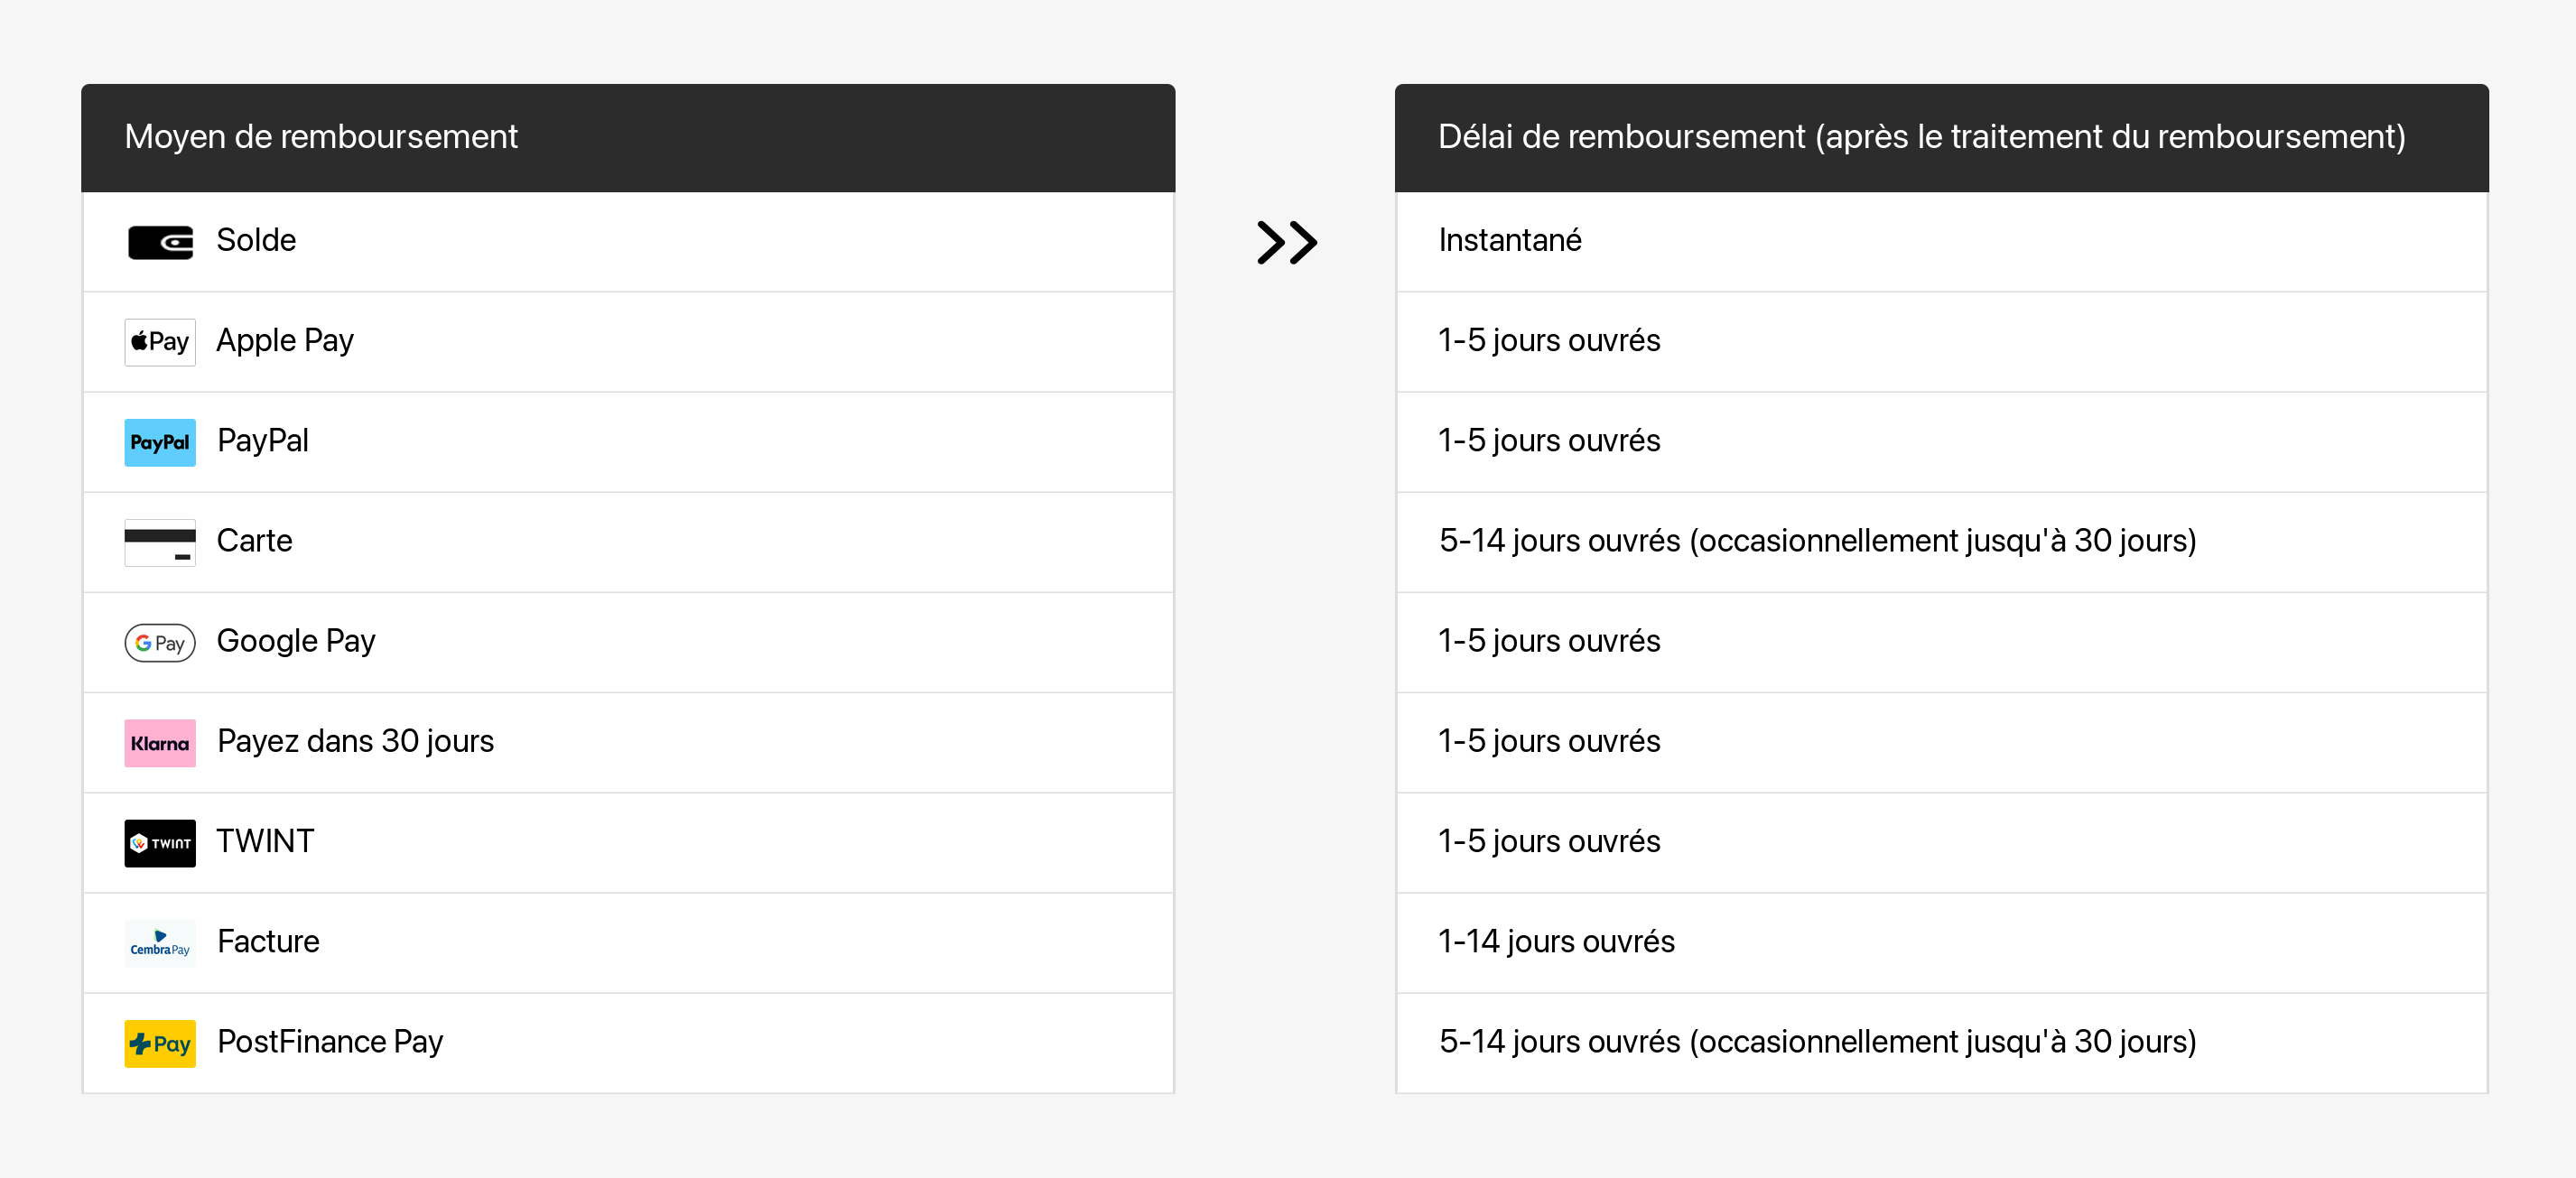
Task: Click the 'TWINT' text label
Action: pos(265,842)
